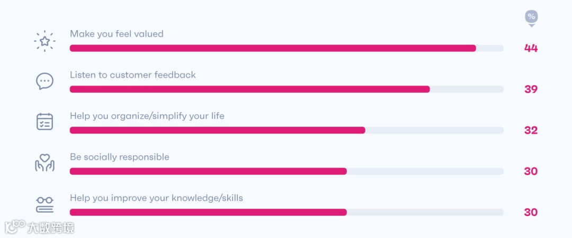Screen dimensions: 572x238
Task: Click the glasses and books knowledge icon
Action: 44,204
